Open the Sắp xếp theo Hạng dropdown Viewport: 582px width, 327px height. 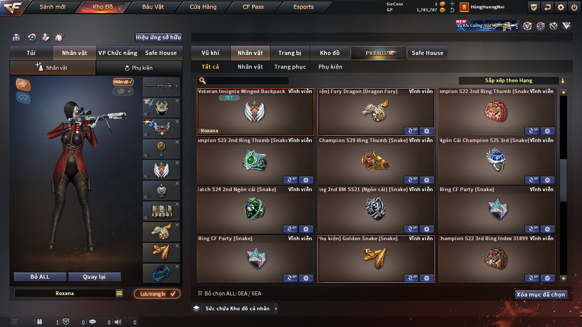pos(513,81)
